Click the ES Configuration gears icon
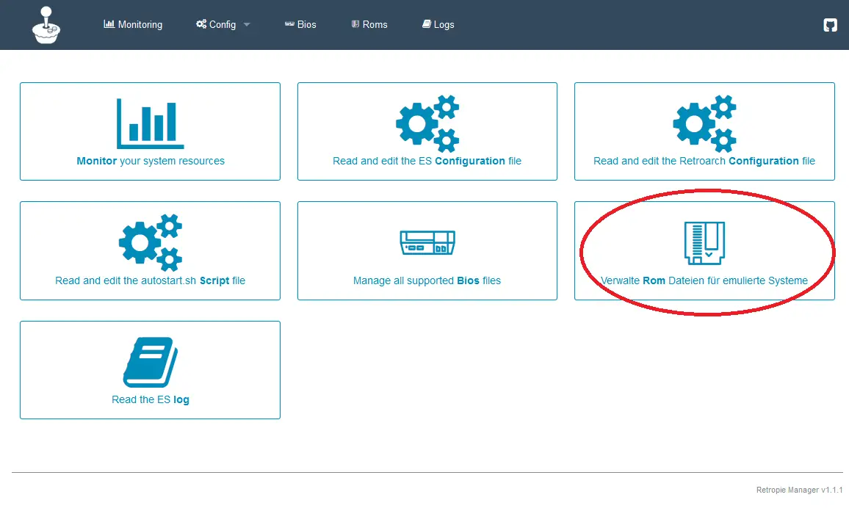Screen dimensions: 849x511 [x=427, y=123]
